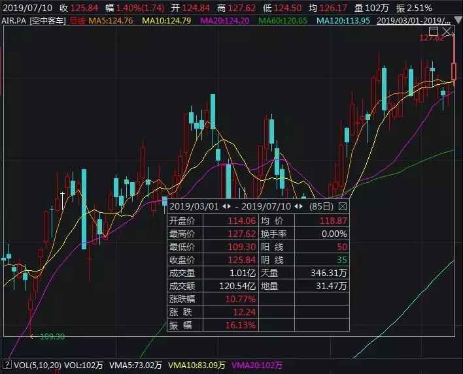463x374 pixels.
Task: Click the 低 124.50 low price in header
Action: tap(282, 8)
